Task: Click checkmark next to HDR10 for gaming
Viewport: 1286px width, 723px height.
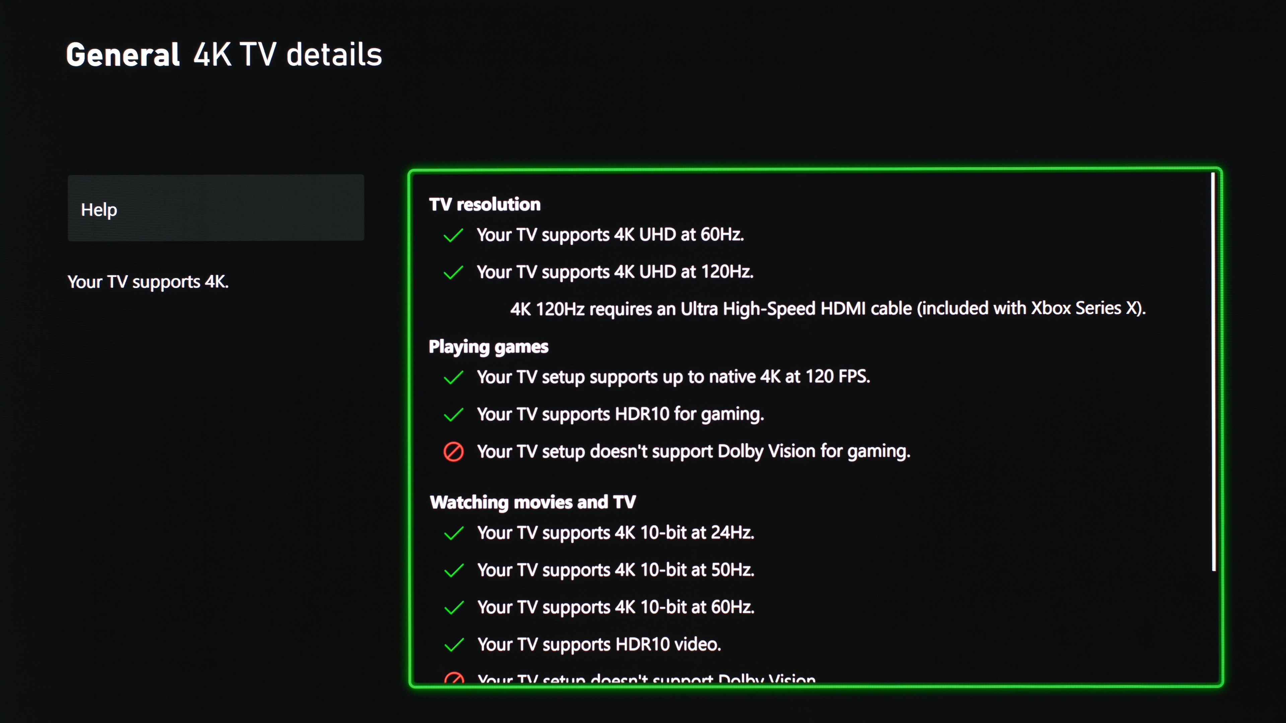Action: (453, 415)
